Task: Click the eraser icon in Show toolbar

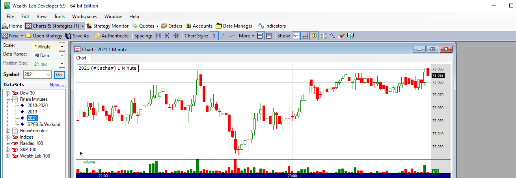Action: pyautogui.click(x=341, y=36)
